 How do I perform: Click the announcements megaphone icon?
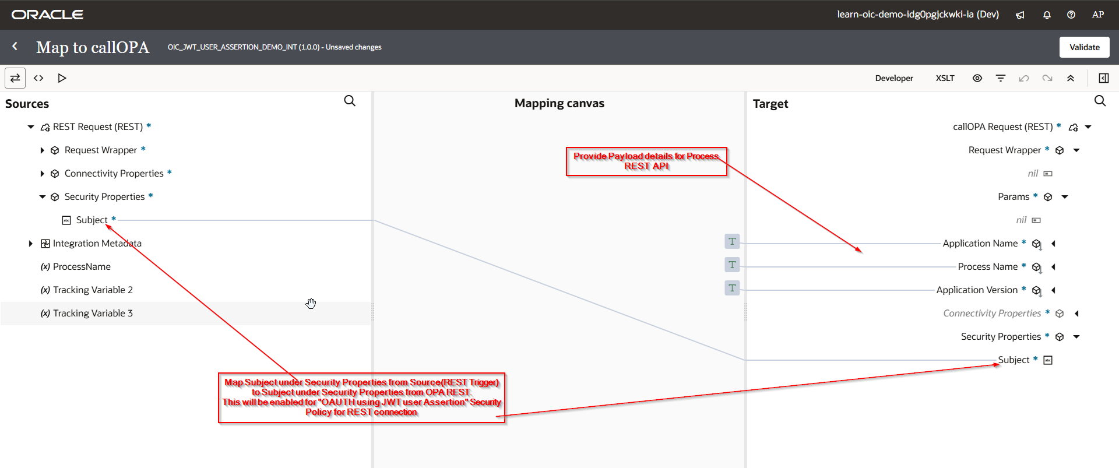(1020, 15)
